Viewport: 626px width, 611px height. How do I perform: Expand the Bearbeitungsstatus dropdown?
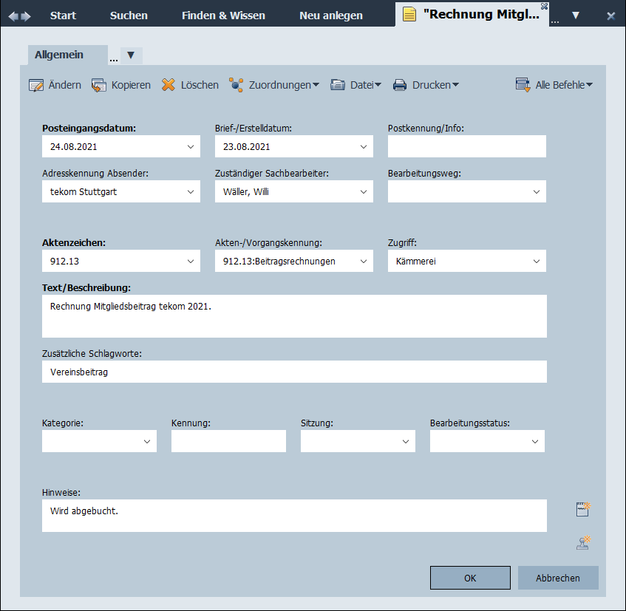point(535,442)
